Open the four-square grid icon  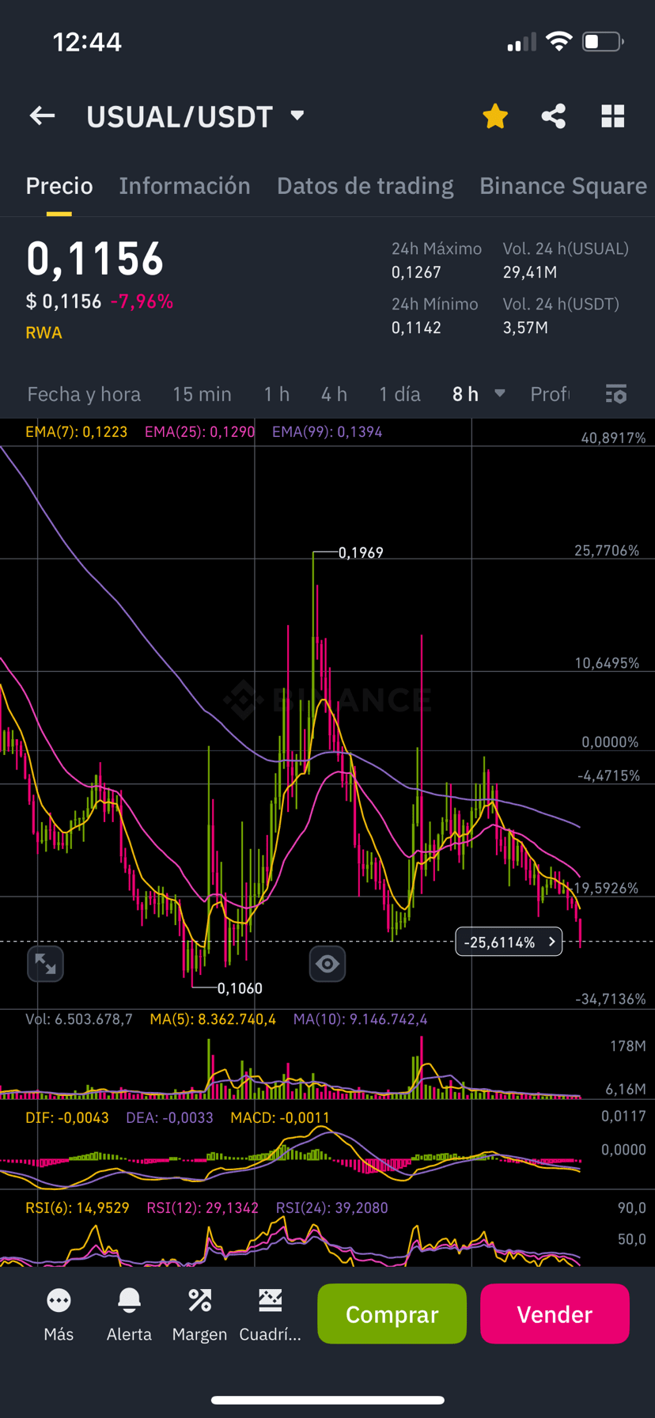[613, 116]
